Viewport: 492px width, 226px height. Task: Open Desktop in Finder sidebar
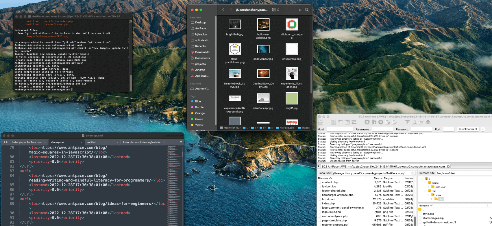(x=200, y=22)
